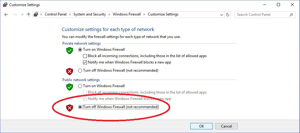This screenshot has width=300, height=133.
Task: Click the search magnifier icon
Action: [291, 15]
